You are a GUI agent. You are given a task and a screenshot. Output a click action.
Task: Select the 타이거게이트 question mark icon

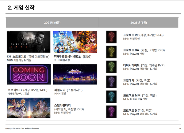tap(111, 67)
